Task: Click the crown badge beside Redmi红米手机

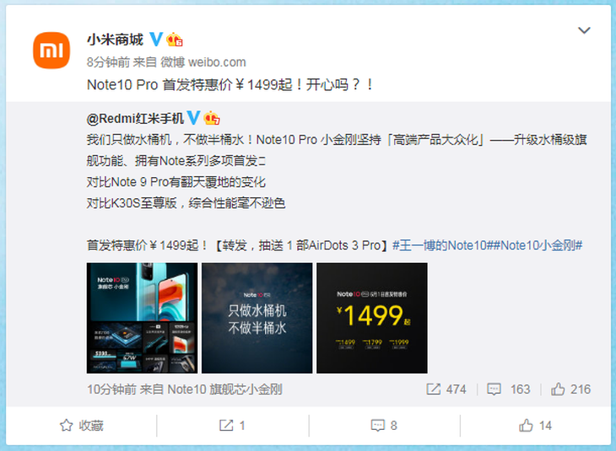Action: tap(212, 118)
